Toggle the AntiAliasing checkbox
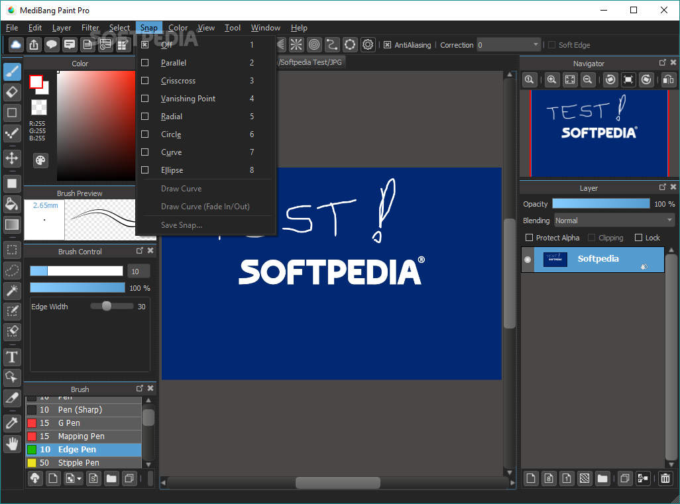Image resolution: width=680 pixels, height=504 pixels. [387, 44]
